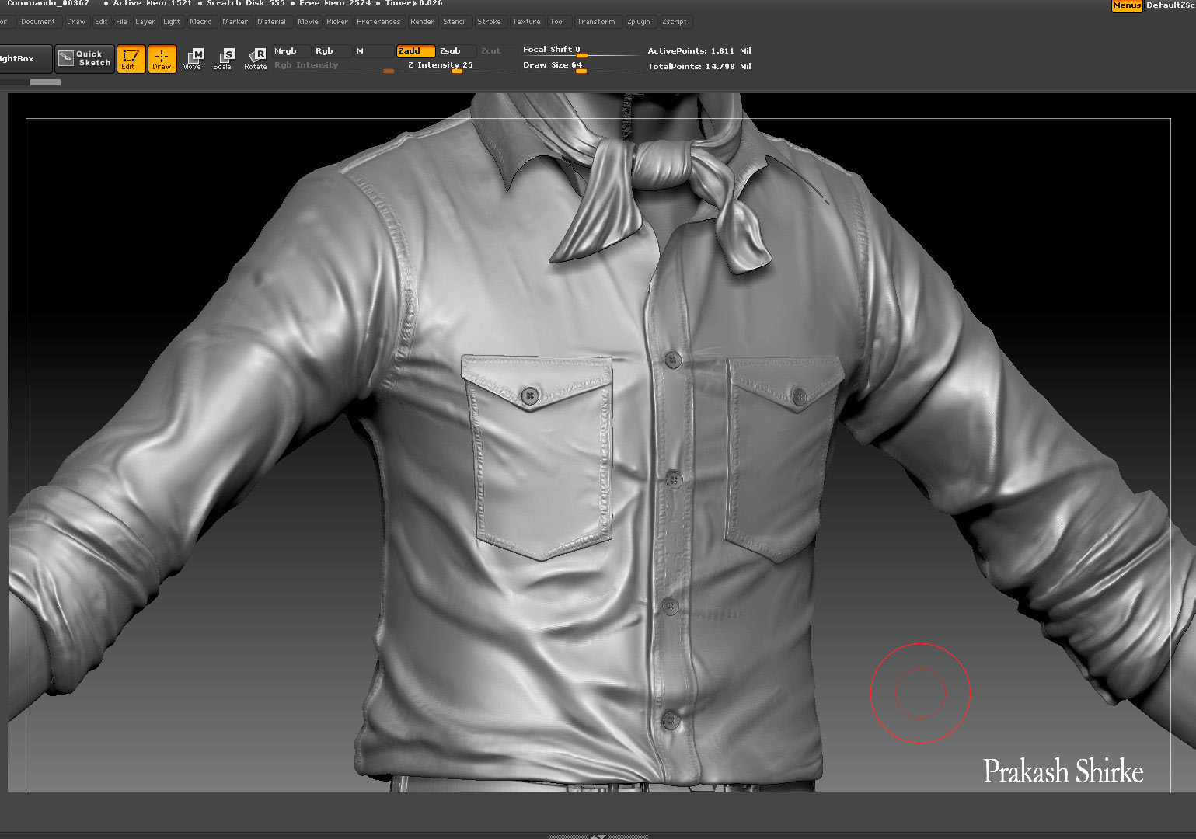Disable Zadd sculpt mode
This screenshot has height=839, width=1196.
[x=414, y=50]
